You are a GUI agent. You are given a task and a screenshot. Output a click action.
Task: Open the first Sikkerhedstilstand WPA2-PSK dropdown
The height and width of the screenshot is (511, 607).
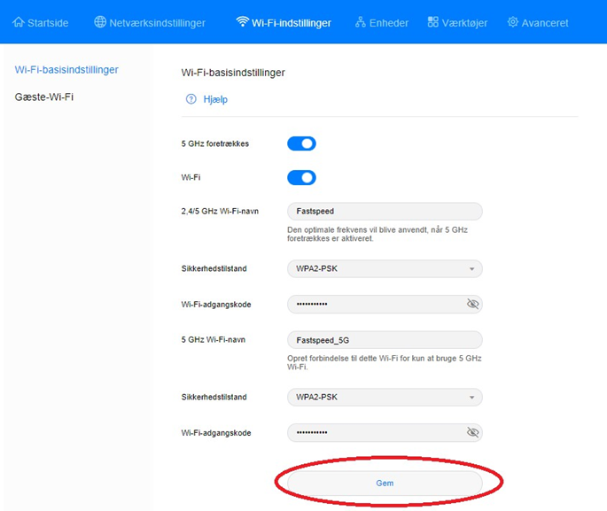click(x=385, y=268)
